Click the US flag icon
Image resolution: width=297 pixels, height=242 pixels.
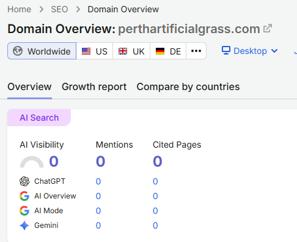coord(86,51)
